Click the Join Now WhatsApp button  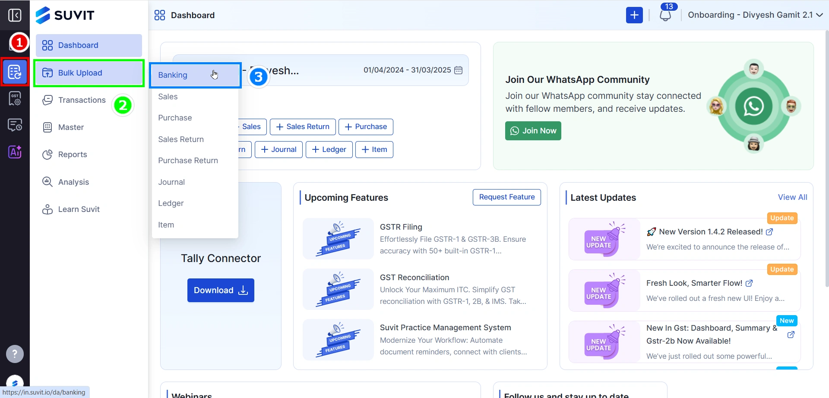point(533,131)
